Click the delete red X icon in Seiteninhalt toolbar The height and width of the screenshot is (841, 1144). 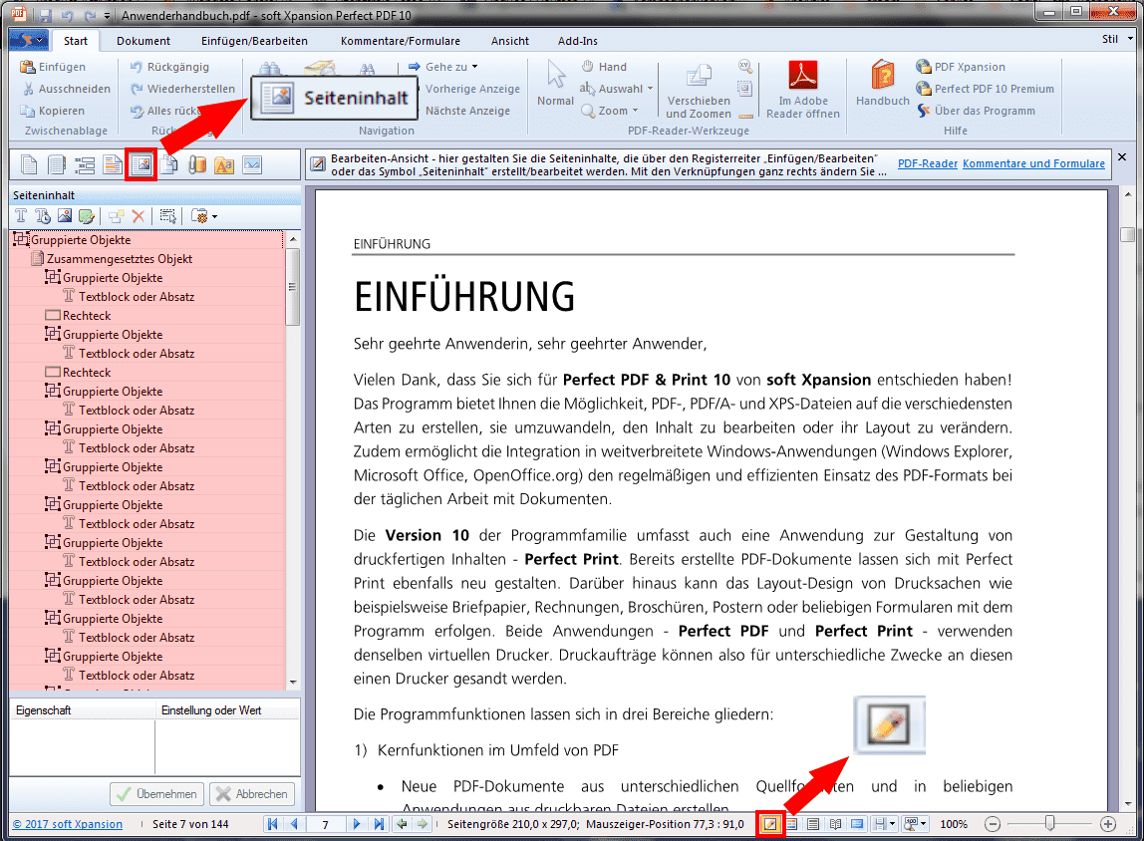(139, 216)
